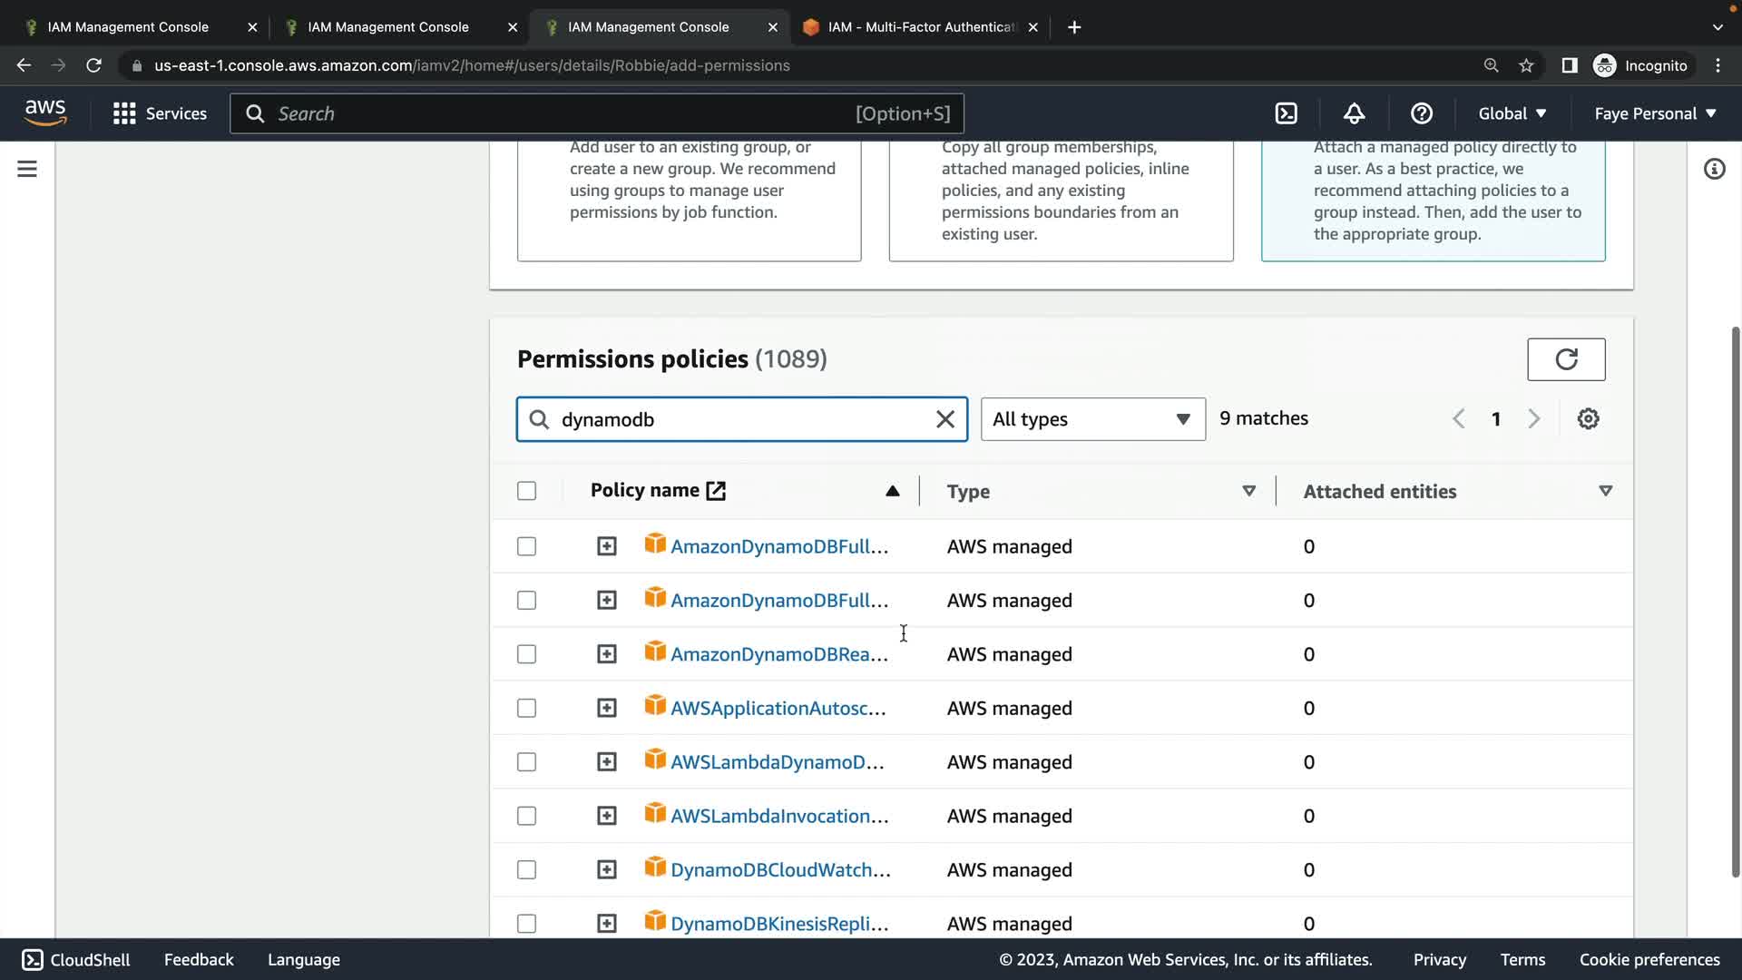The height and width of the screenshot is (980, 1742).
Task: Open the left navigation hamburger menu
Action: (27, 169)
